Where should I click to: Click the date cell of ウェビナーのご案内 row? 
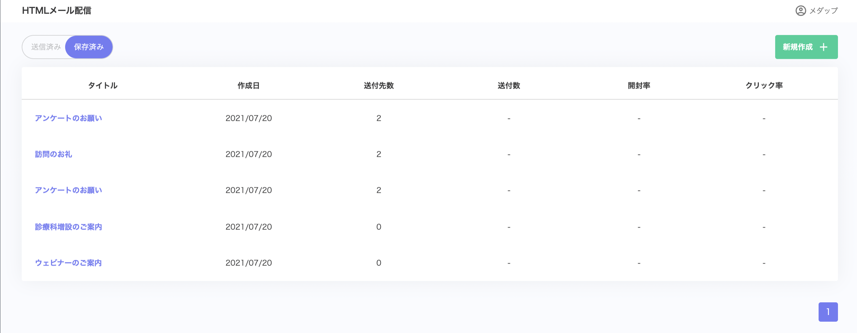click(248, 263)
